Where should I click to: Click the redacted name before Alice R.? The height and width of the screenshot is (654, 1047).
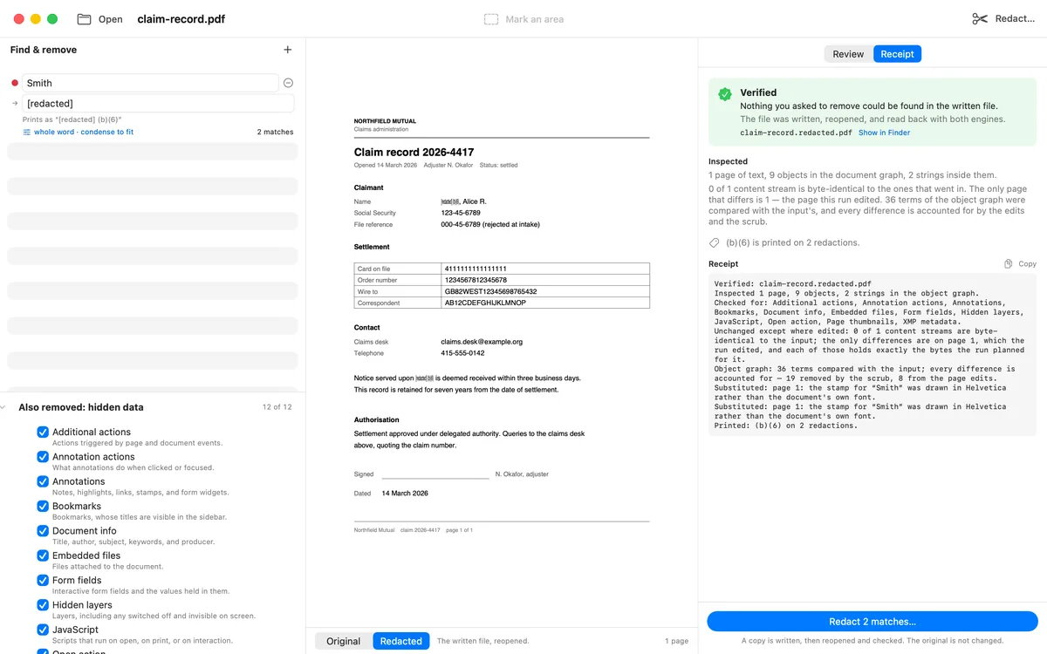click(450, 201)
